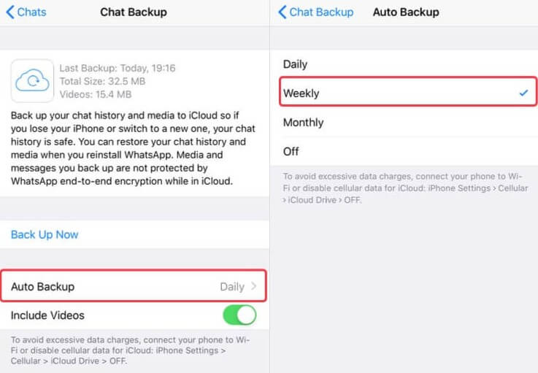Tap the chevron on Auto Backup row

pos(253,286)
